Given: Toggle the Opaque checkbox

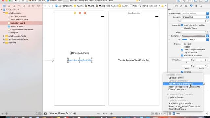Looking at the screenshot, I should (182, 44).
